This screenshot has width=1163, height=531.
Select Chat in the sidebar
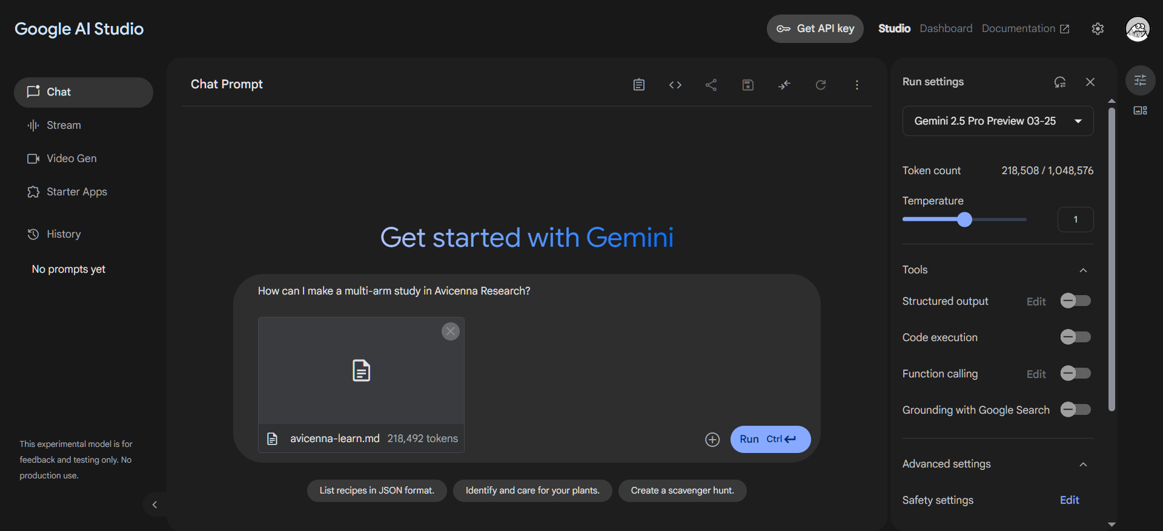tap(84, 92)
